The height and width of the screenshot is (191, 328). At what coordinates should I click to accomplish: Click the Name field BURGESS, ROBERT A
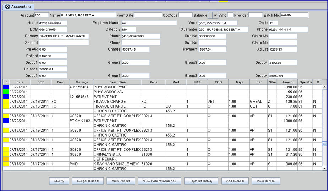click(x=88, y=15)
